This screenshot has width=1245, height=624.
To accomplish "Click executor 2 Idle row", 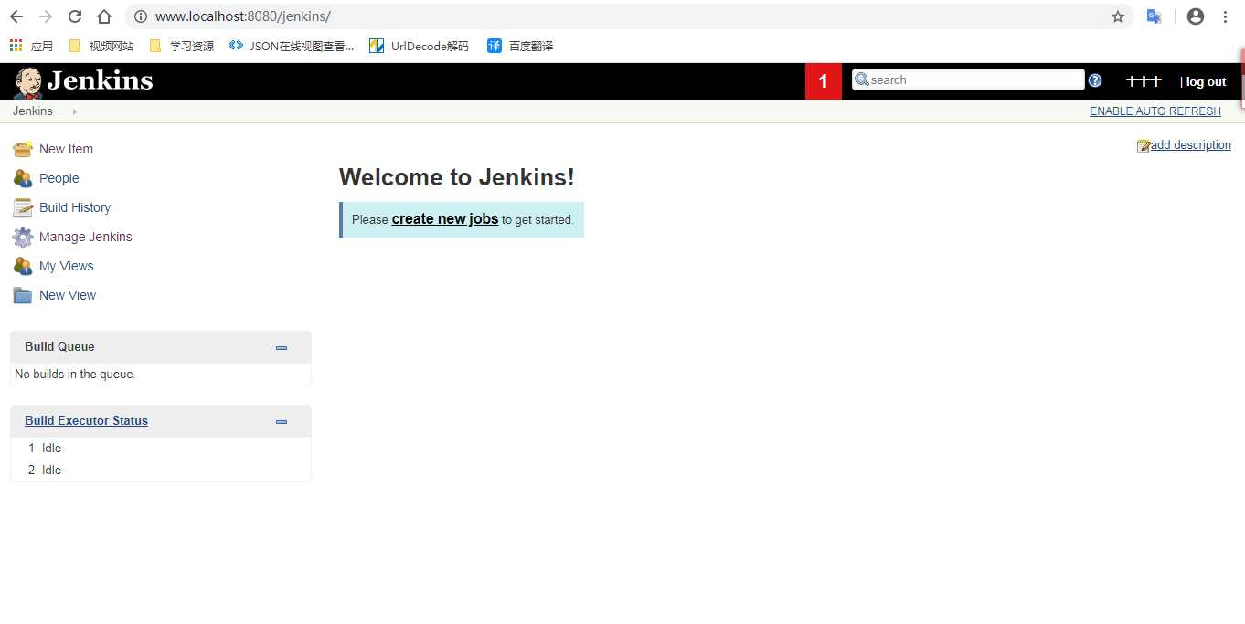I will pos(160,471).
